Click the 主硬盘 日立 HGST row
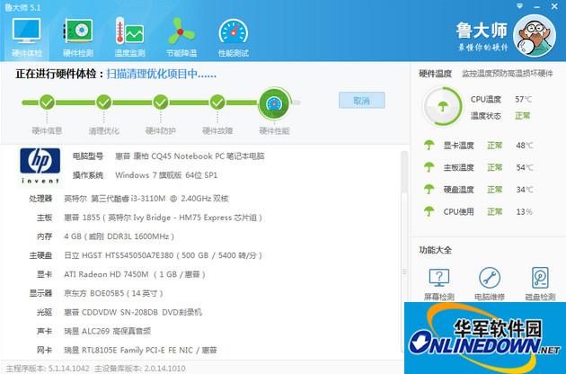This screenshot has width=566, height=374. click(x=146, y=255)
